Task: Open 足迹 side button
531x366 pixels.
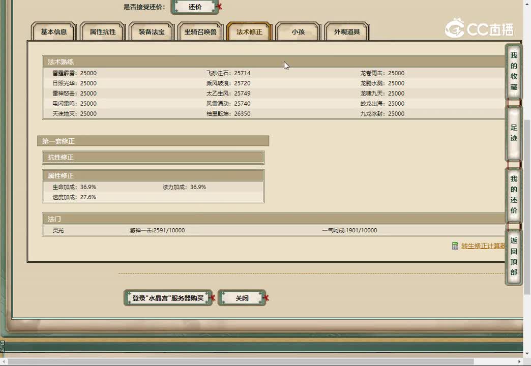Action: tap(514, 133)
